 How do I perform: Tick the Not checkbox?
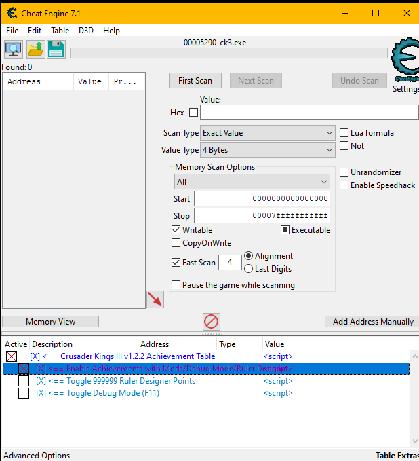coord(344,146)
